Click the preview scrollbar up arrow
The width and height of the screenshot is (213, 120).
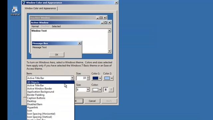pos(109,31)
